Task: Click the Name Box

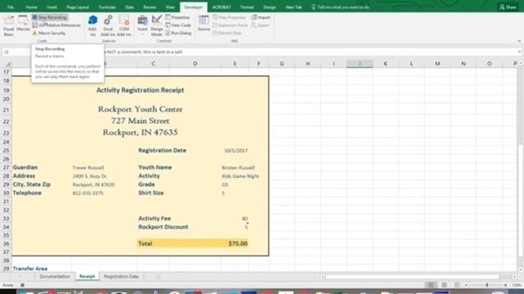Action: 16,52
